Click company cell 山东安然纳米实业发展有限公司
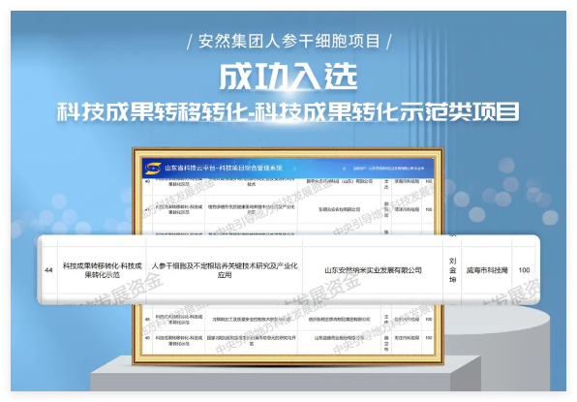This screenshot has height=402, width=577. tap(373, 270)
